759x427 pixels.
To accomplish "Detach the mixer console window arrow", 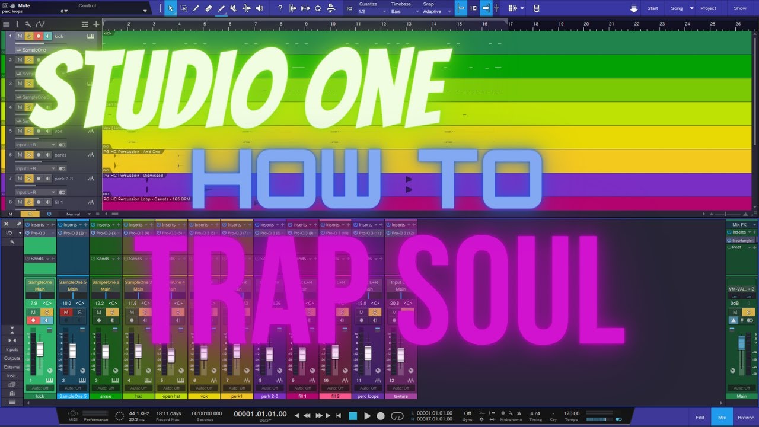I will pyautogui.click(x=19, y=224).
